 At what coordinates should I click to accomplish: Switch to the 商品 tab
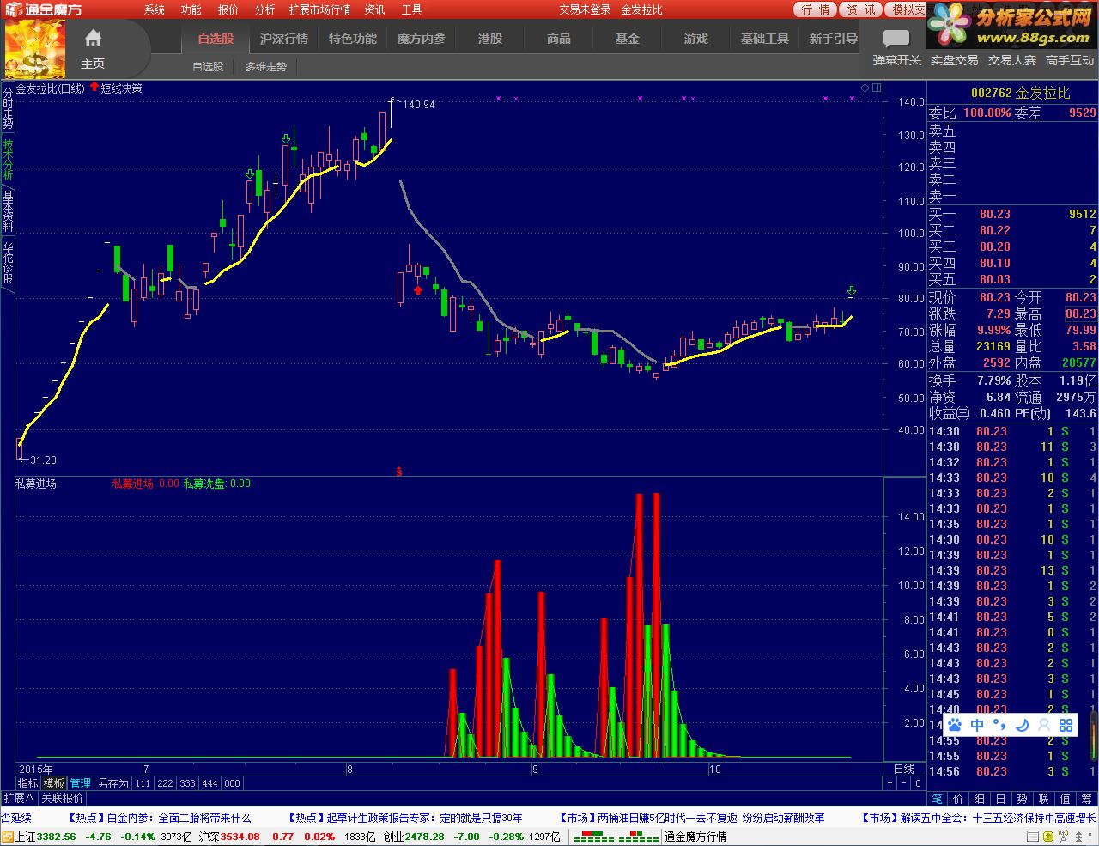click(x=559, y=39)
